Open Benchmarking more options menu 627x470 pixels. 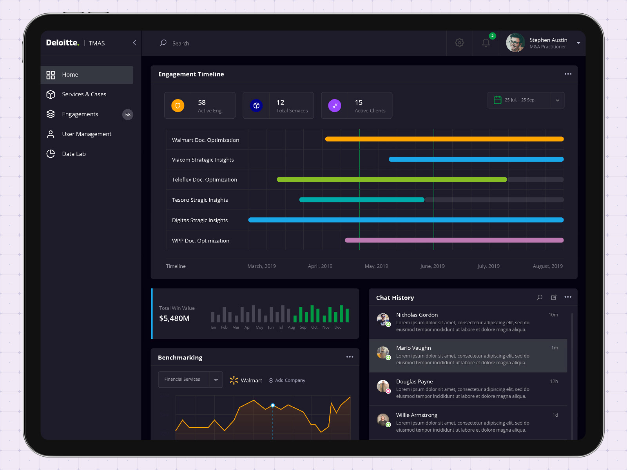point(350,357)
